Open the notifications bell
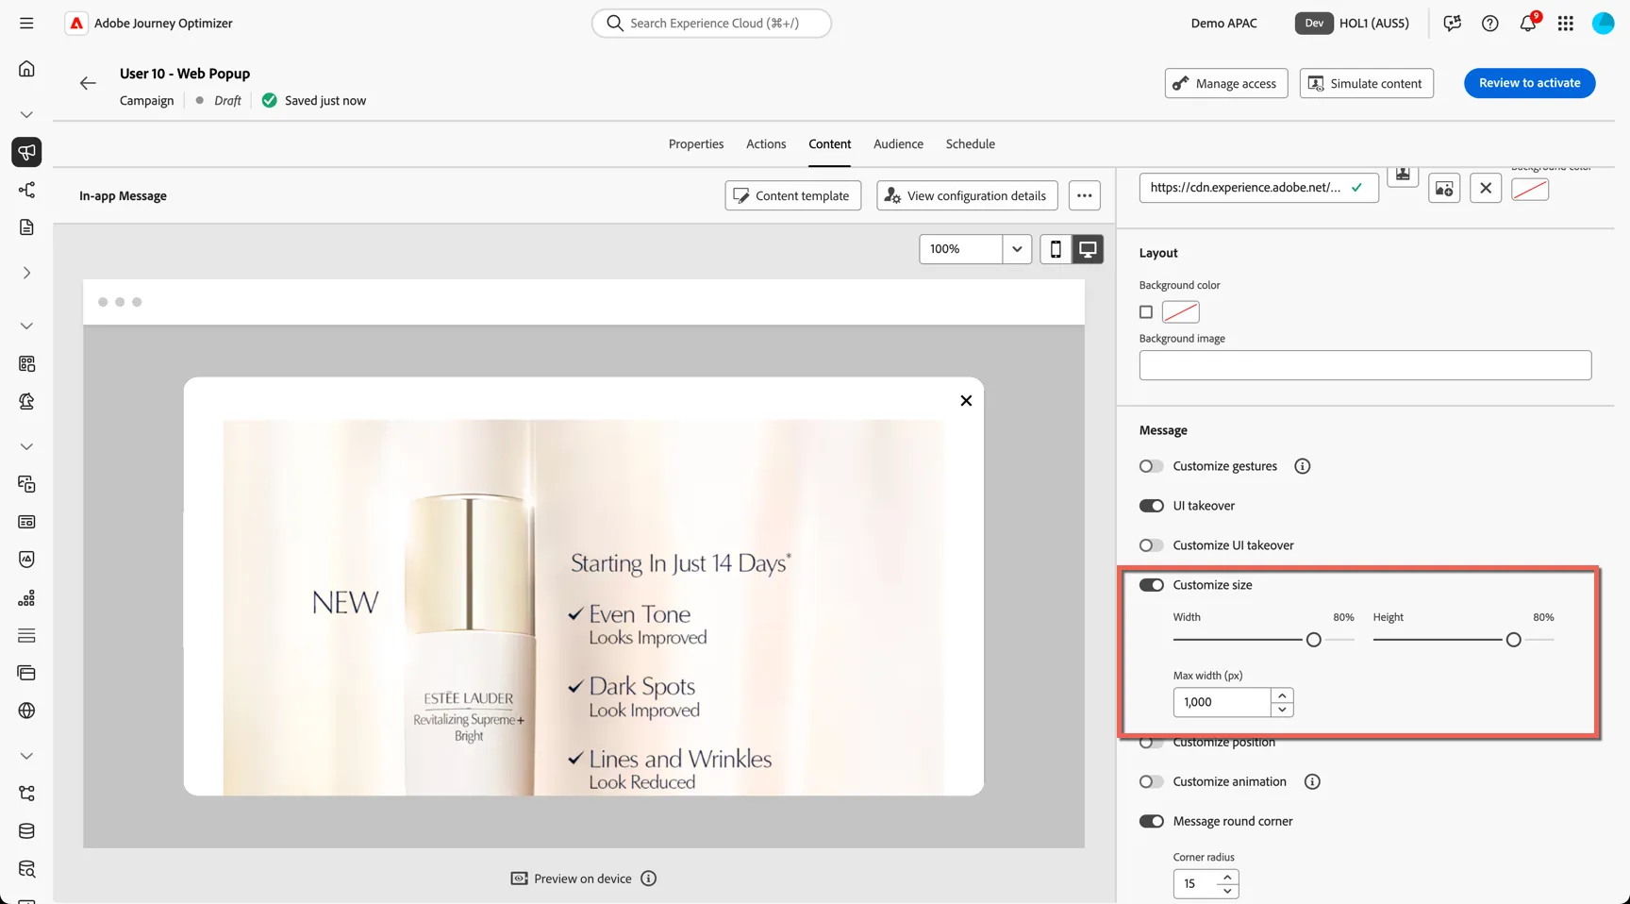 click(1528, 24)
